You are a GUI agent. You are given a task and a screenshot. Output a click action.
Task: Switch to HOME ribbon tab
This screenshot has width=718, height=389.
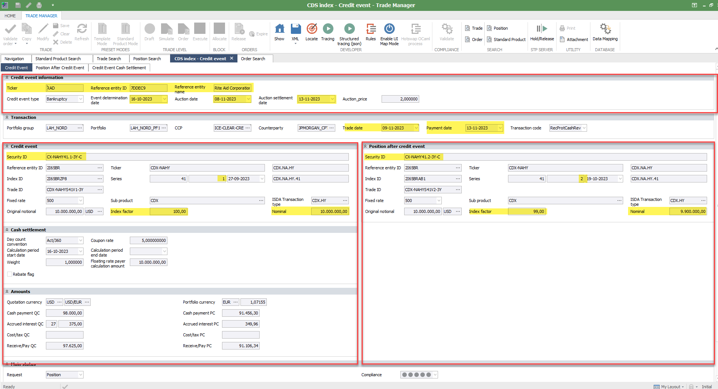[x=10, y=16]
